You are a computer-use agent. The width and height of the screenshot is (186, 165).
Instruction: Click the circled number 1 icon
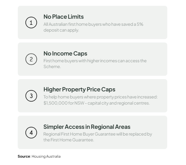31,23
